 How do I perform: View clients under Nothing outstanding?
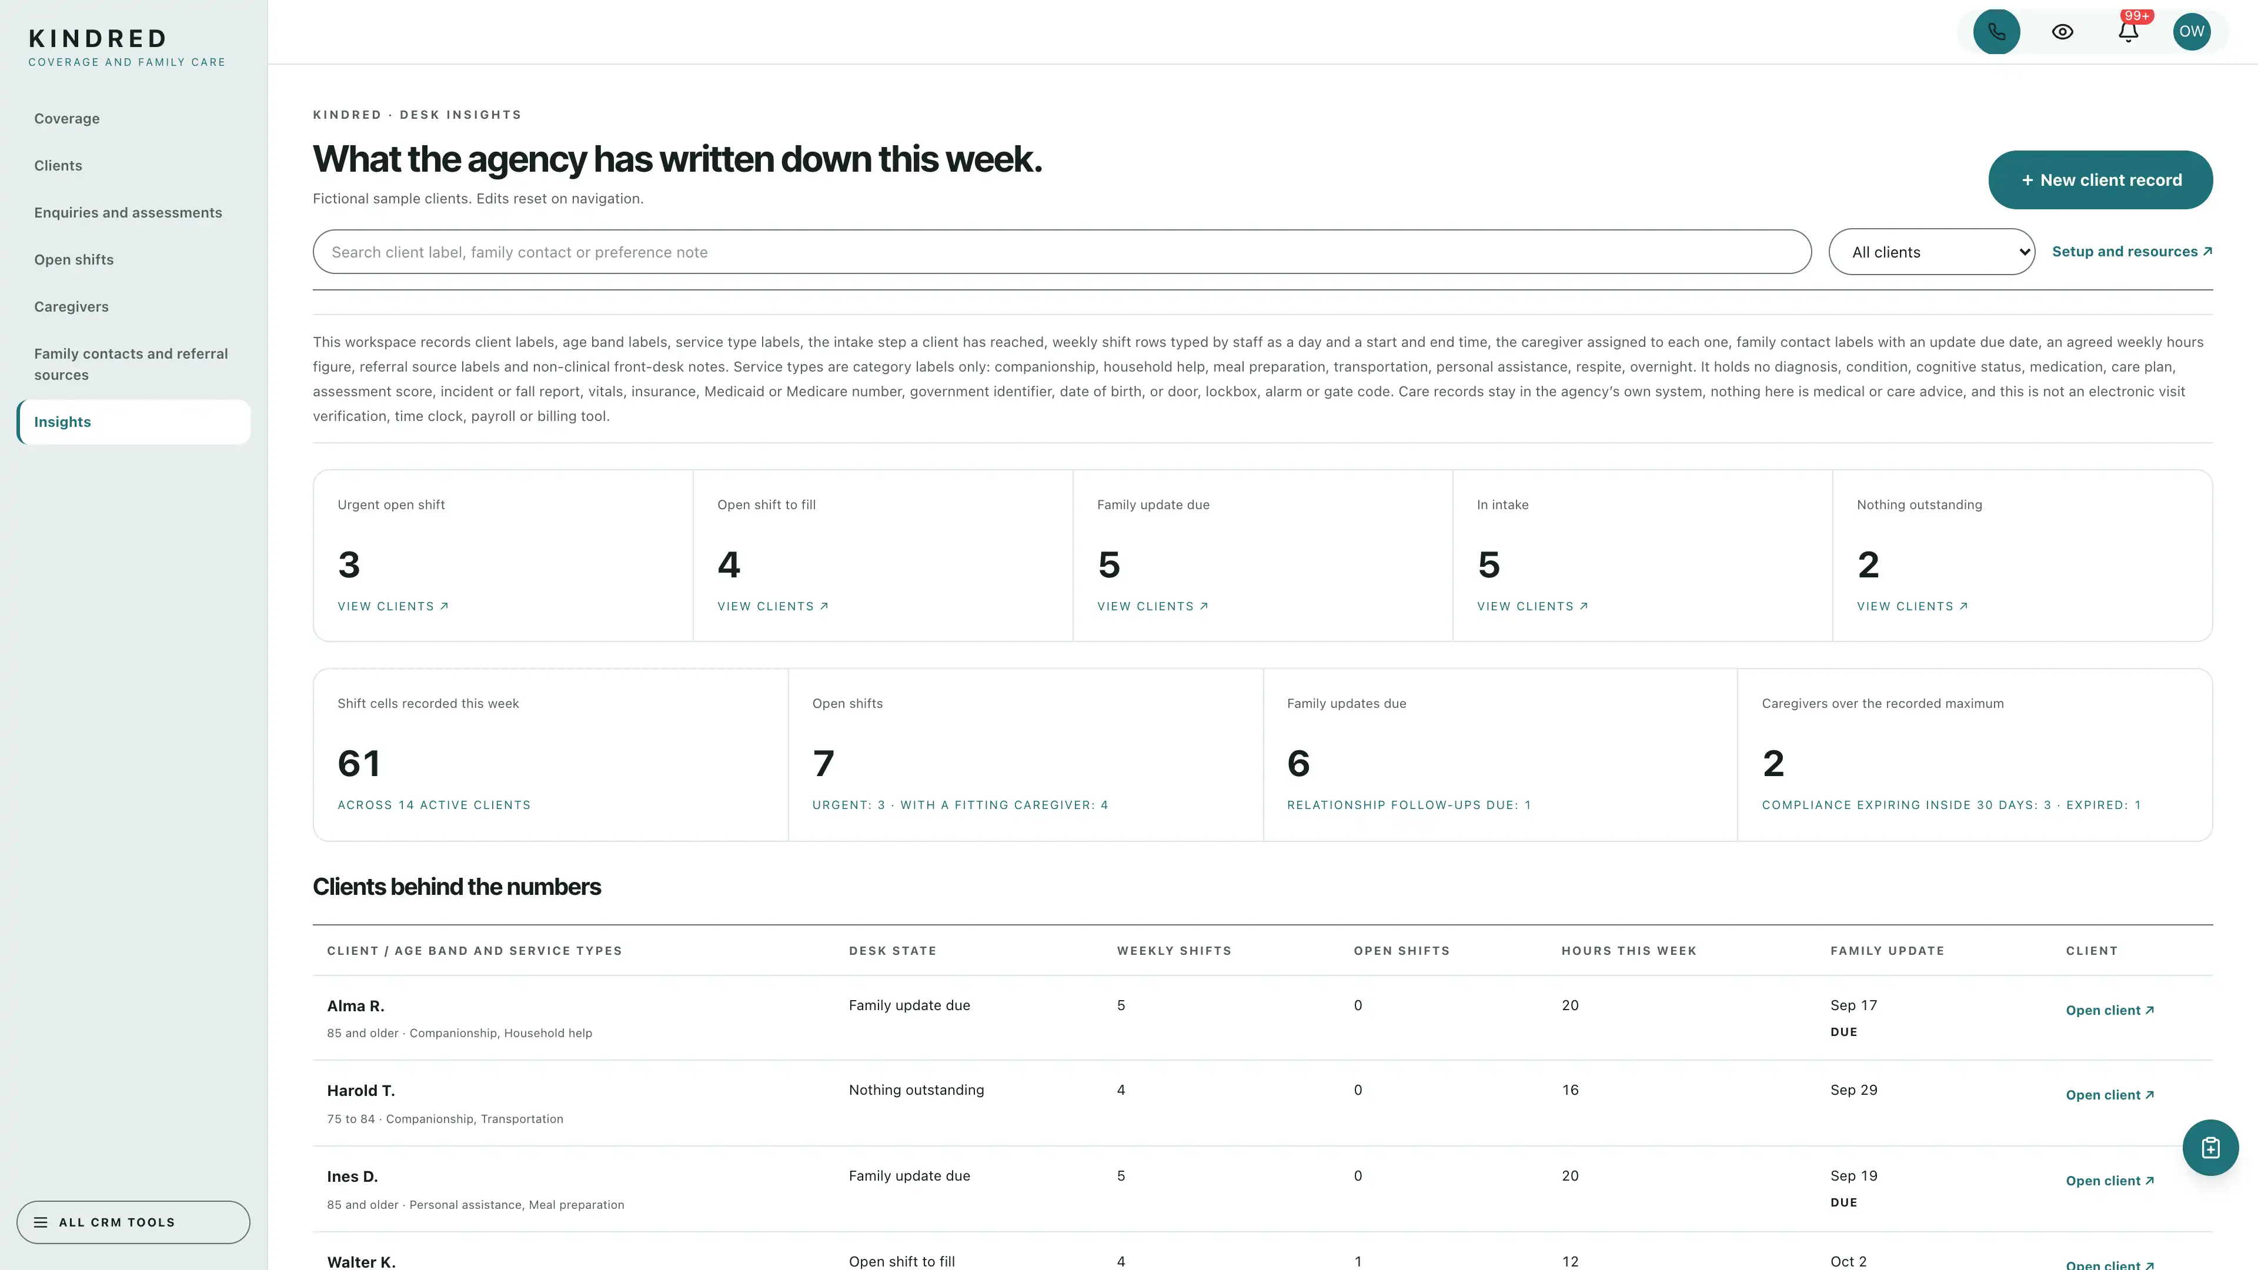(x=1912, y=607)
